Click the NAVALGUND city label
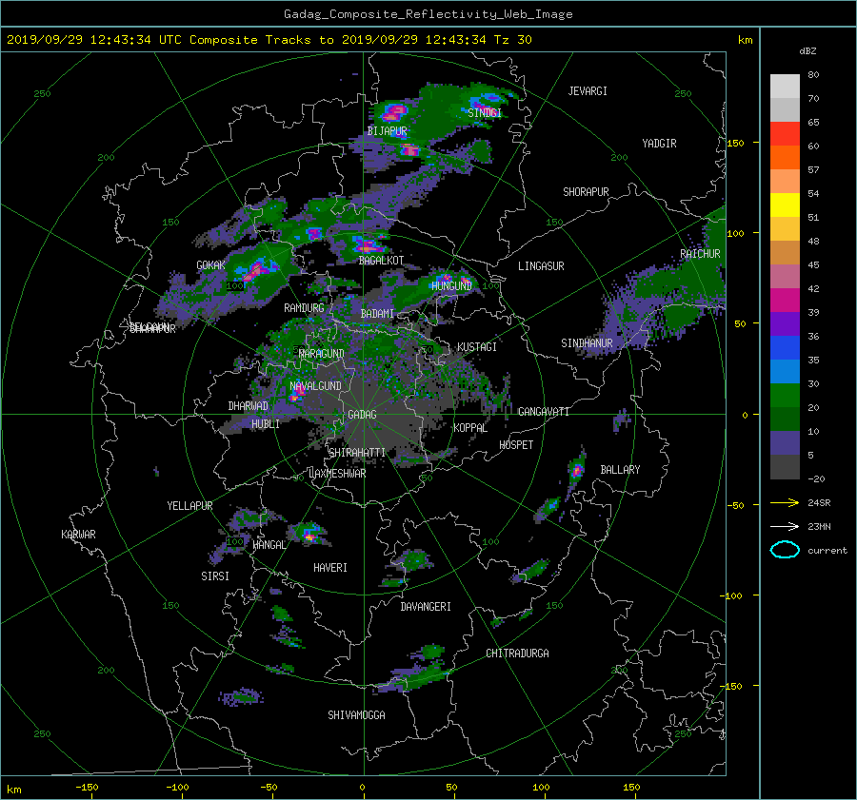Screen dimensions: 857x800 tap(315, 385)
